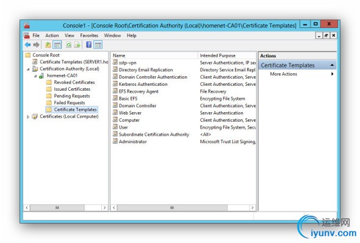Collapse the Certificate Templates actions section
Image resolution: width=360 pixels, height=243 pixels.
point(332,65)
